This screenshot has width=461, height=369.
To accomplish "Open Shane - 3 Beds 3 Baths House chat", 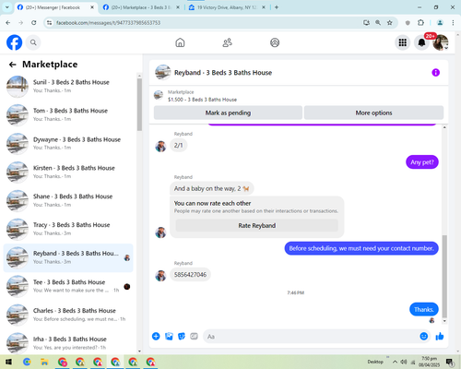I will click(68, 200).
